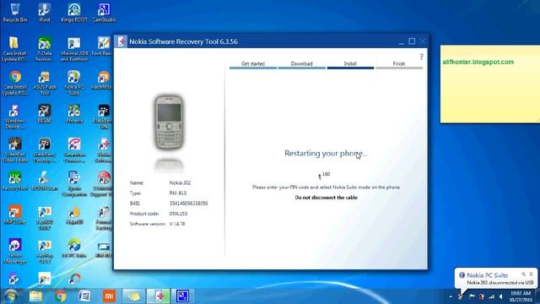Maximize the Nokia Software Recovery Tool window
Image resolution: width=540 pixels, height=304 pixels.
[x=412, y=41]
